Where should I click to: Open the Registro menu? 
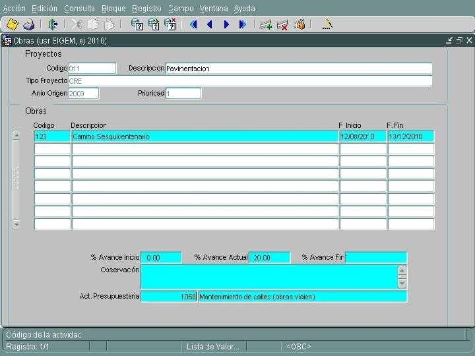pyautogui.click(x=146, y=9)
